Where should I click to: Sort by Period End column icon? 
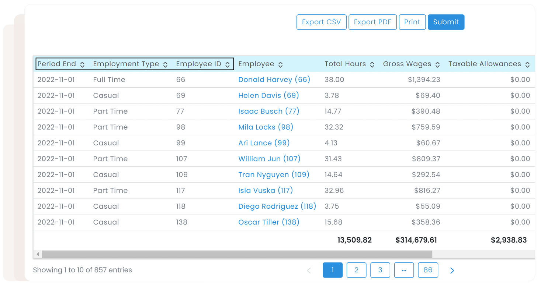[x=82, y=64]
